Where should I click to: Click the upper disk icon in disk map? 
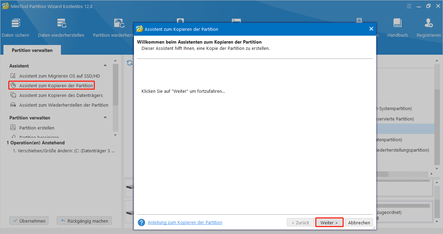(x=130, y=187)
